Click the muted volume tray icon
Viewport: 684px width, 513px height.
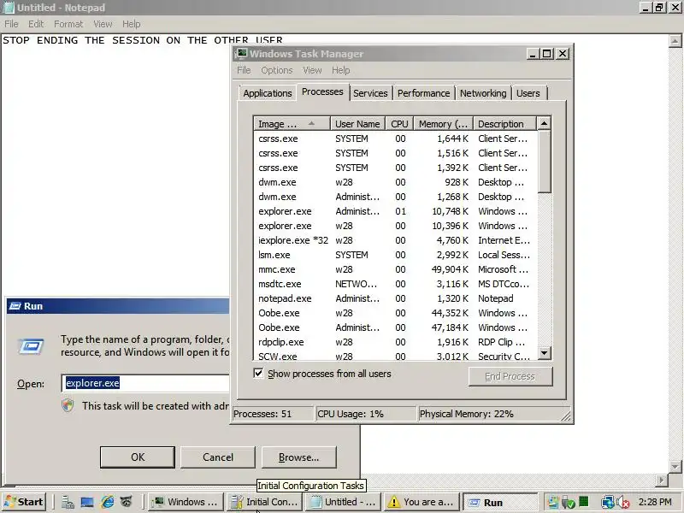point(623,502)
